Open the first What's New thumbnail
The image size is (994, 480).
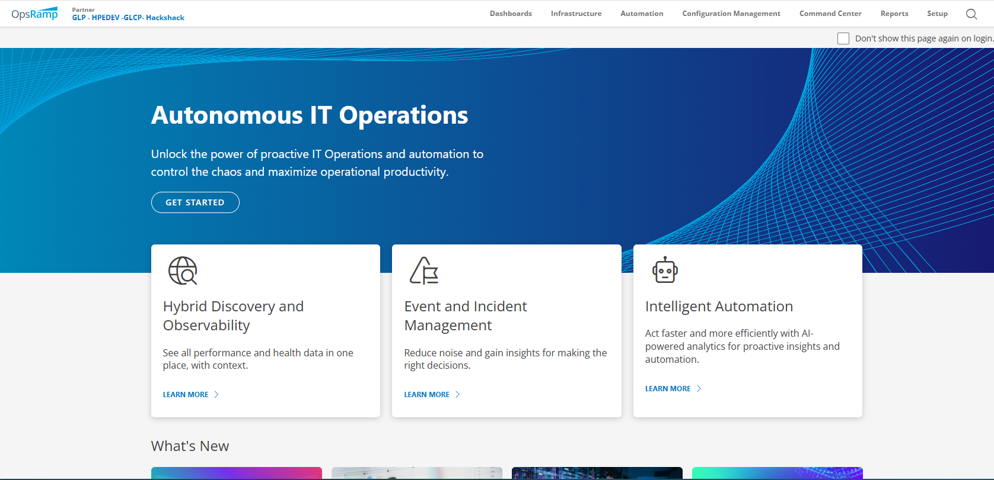236,473
